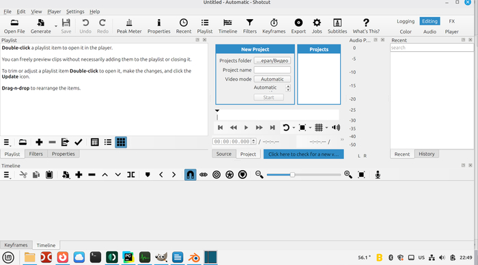478x265 pixels.
Task: Open the Export panel
Action: pyautogui.click(x=298, y=26)
